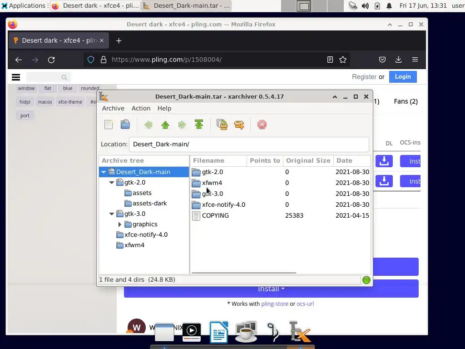
Task: Jump to archive root with the top arrow icon
Action: point(199,125)
